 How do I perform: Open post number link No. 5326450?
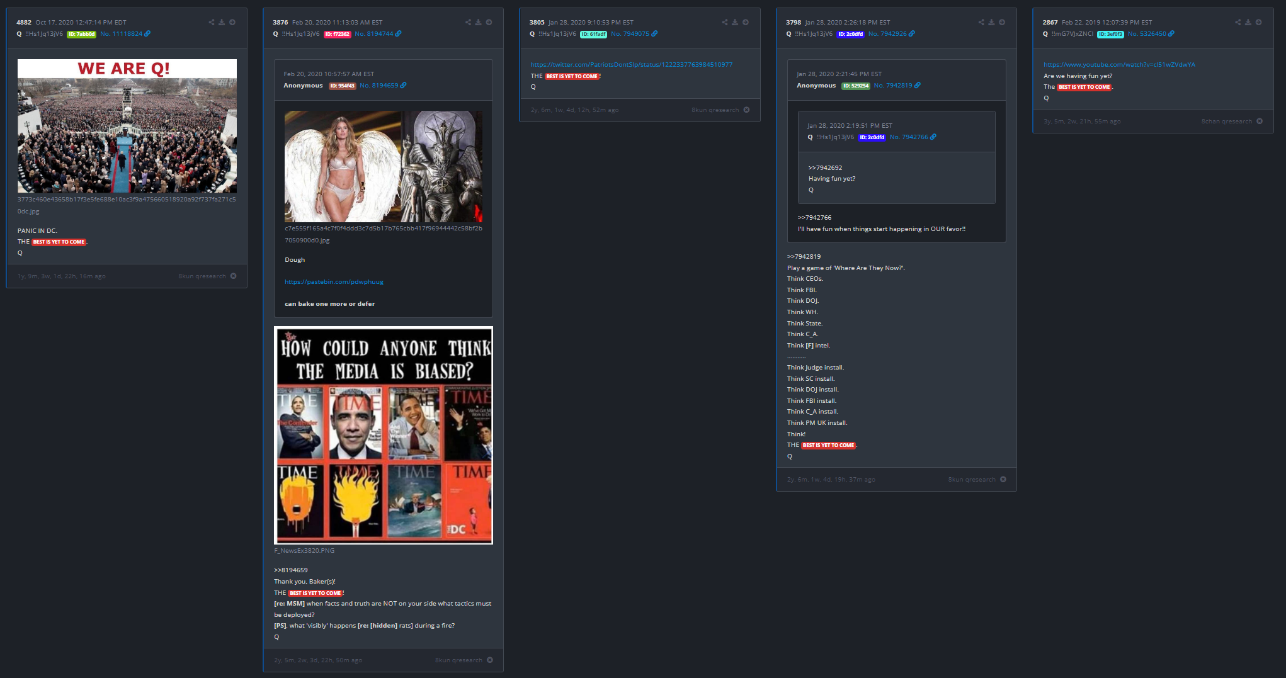[1147, 34]
